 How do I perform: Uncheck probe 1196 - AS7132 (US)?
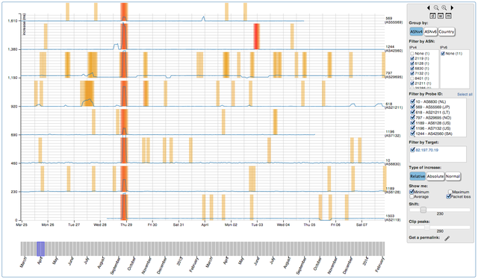[413, 128]
